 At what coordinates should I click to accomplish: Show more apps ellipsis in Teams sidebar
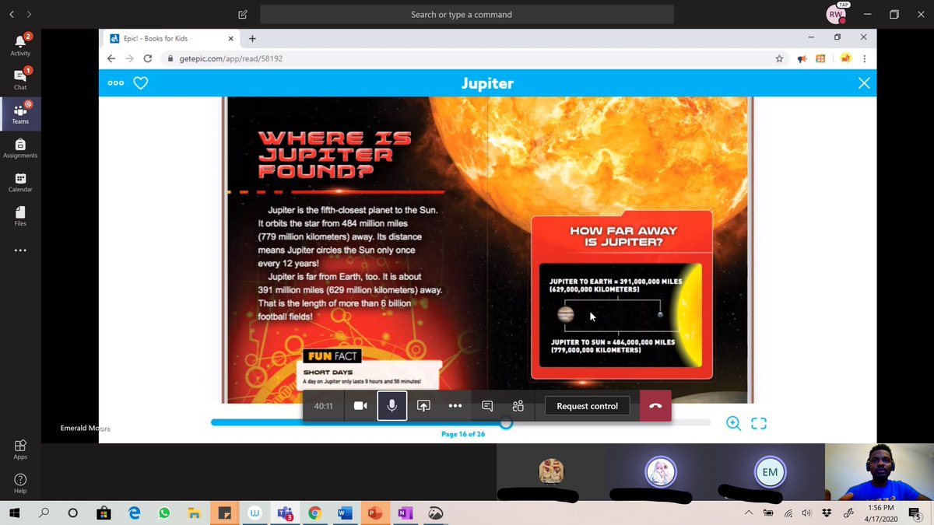point(20,250)
